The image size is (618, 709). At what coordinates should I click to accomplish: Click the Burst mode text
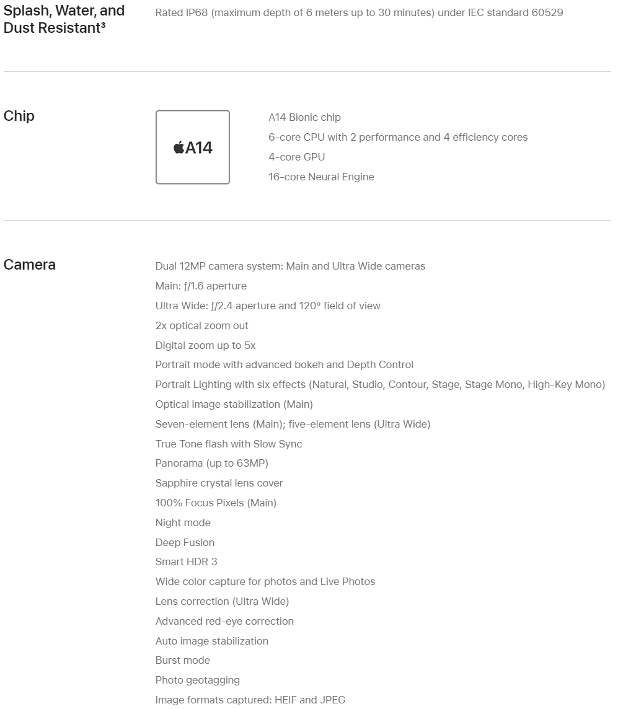click(x=182, y=660)
